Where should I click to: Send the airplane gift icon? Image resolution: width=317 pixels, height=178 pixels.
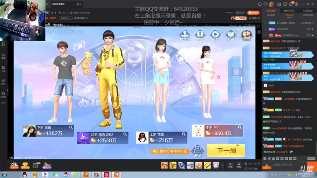190,165
